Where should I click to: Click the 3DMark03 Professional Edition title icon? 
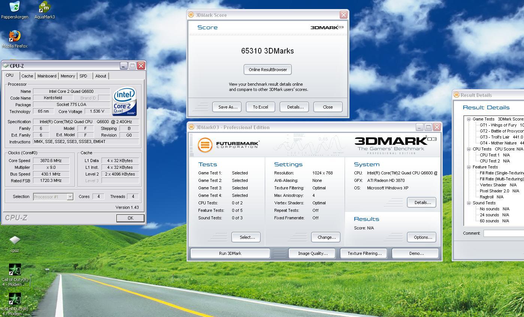[x=191, y=127]
